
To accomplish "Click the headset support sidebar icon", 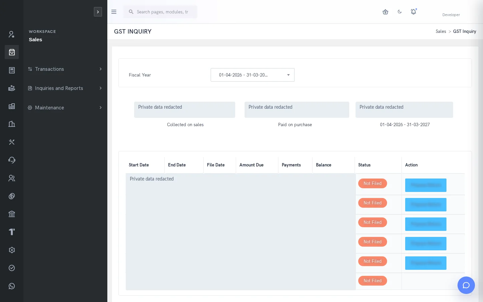I will [x=12, y=160].
